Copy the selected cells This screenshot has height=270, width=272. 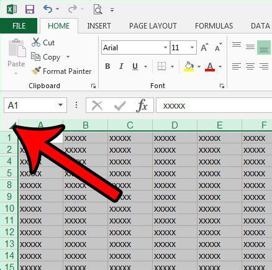(45, 57)
